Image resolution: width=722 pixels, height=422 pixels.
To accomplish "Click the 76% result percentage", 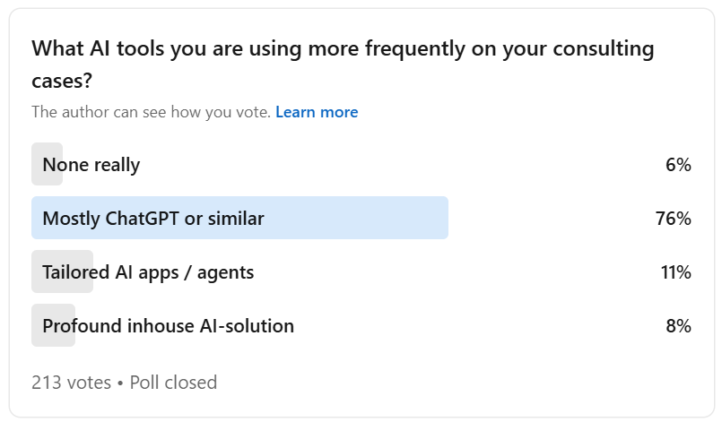I will 674,218.
